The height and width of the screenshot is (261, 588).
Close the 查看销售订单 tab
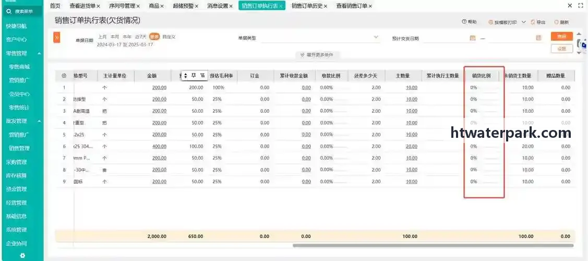coord(370,6)
